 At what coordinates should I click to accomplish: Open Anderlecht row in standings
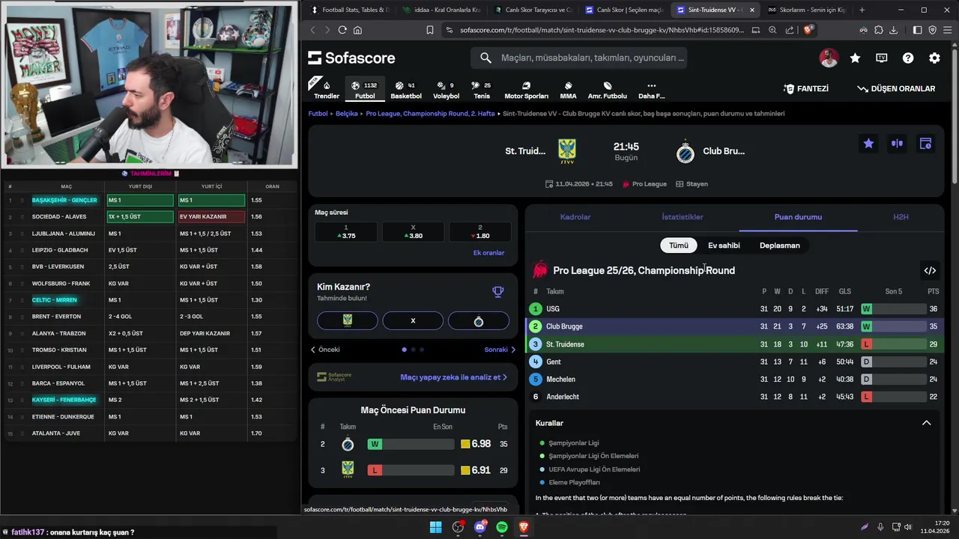pos(735,397)
